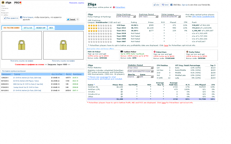Open '$40K Gtd Sat' tournament link
The image size is (231, 144).
pos(28,84)
